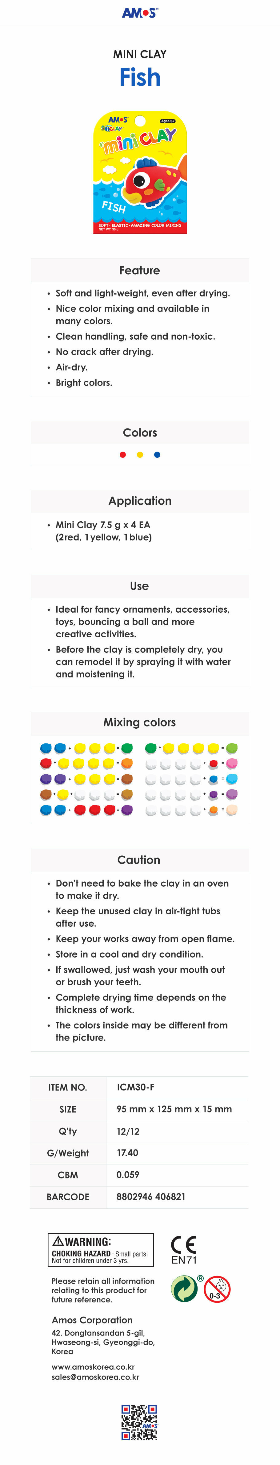This screenshot has width=280, height=1465.
Task: Open the Mini Clay Fish package image
Action: 140,172
